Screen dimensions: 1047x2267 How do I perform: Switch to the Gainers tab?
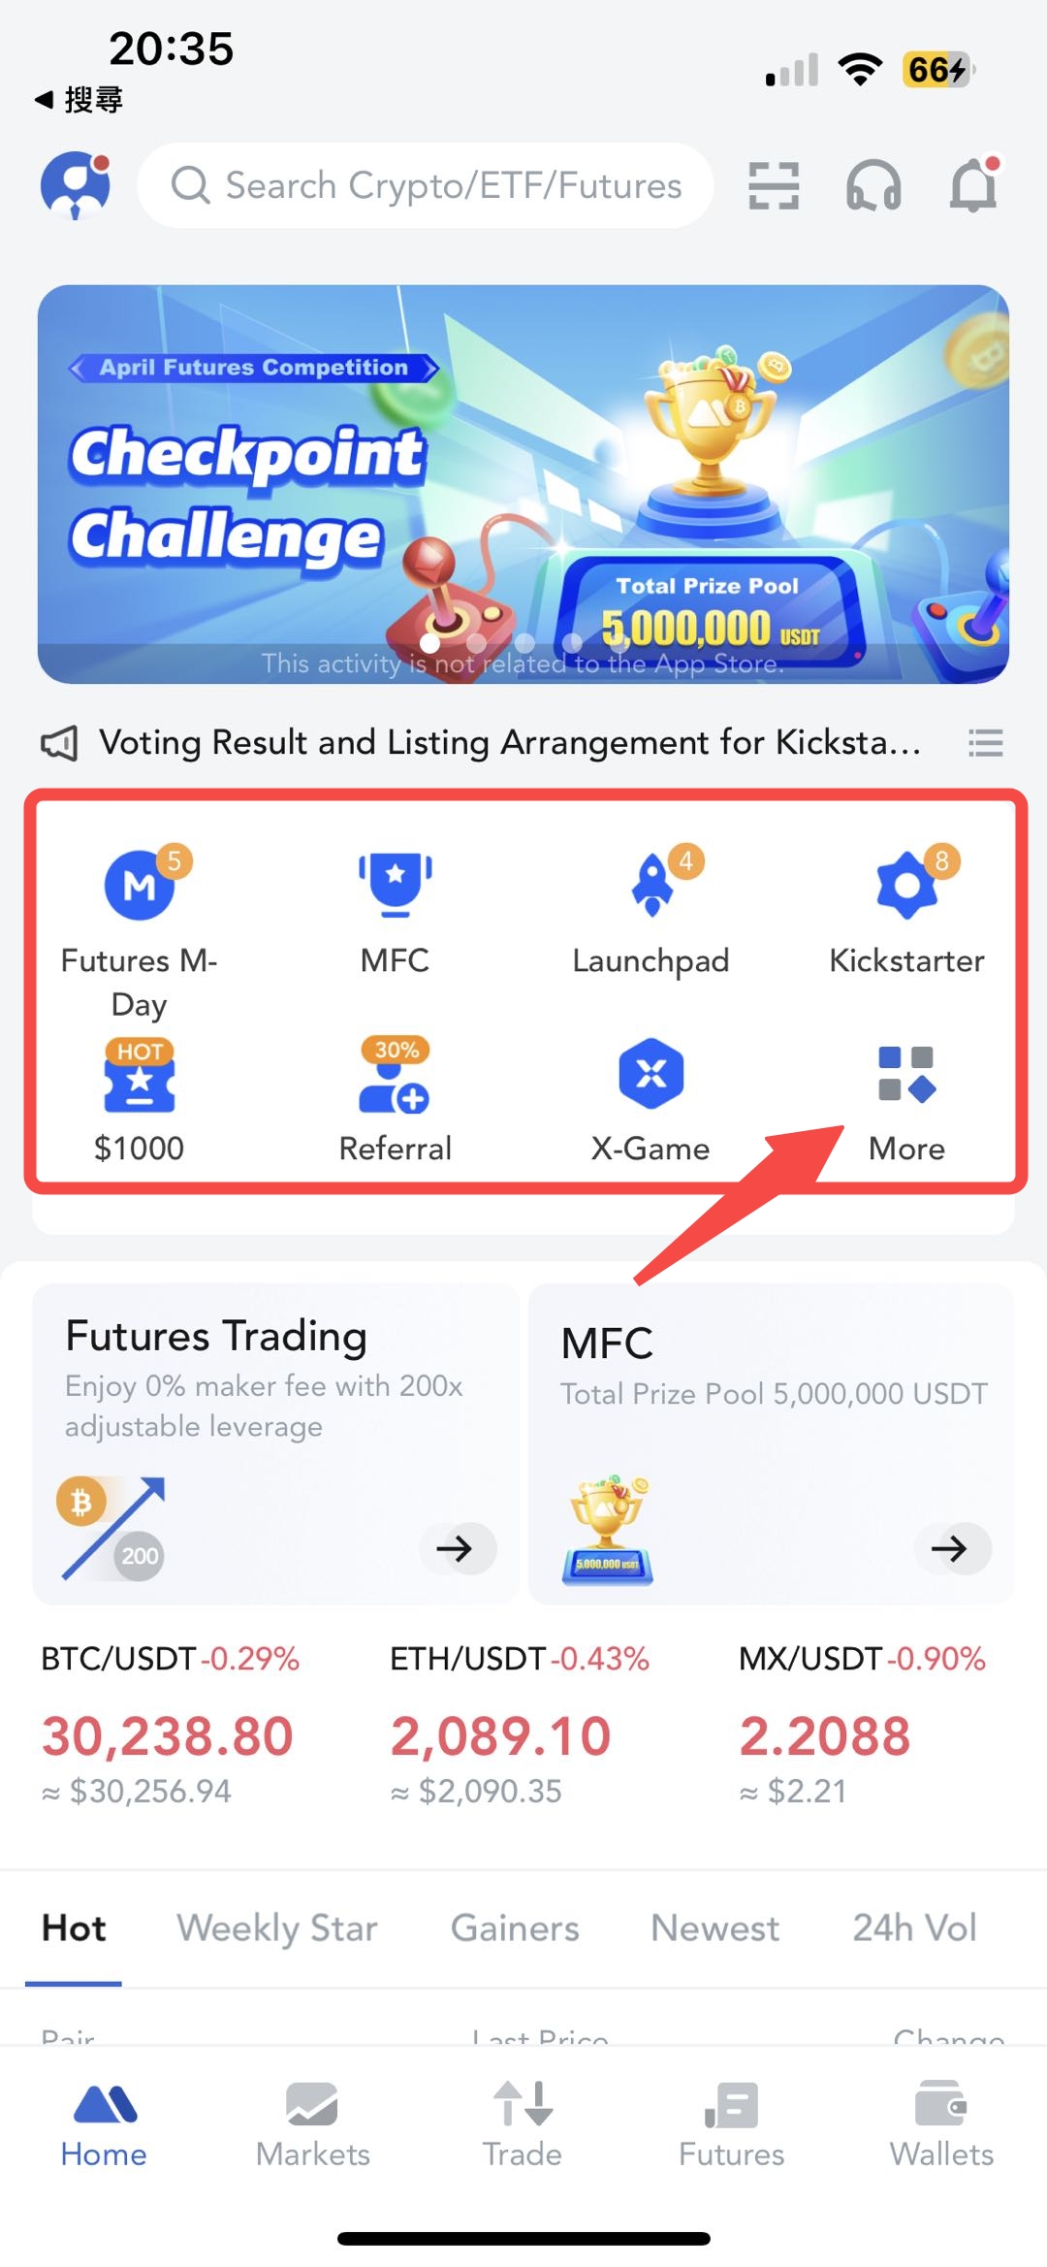pos(515,1927)
